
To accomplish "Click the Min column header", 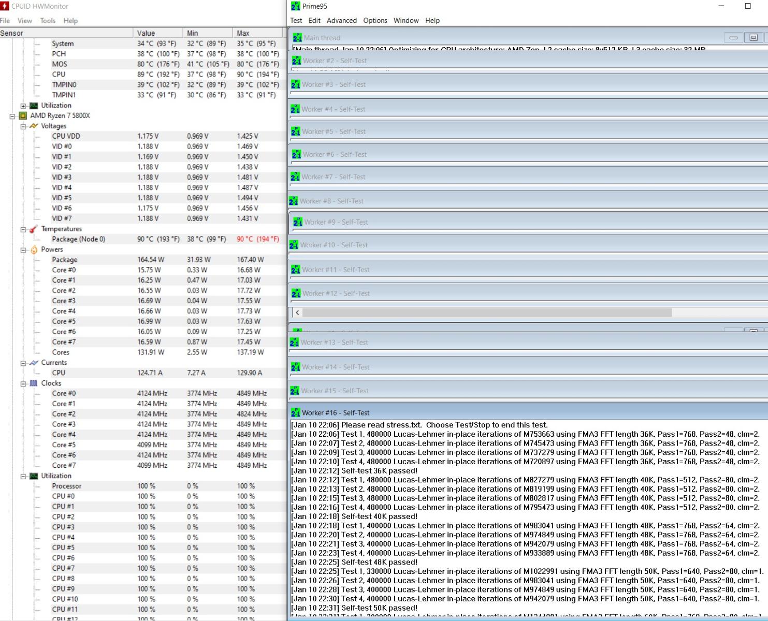I will click(208, 33).
